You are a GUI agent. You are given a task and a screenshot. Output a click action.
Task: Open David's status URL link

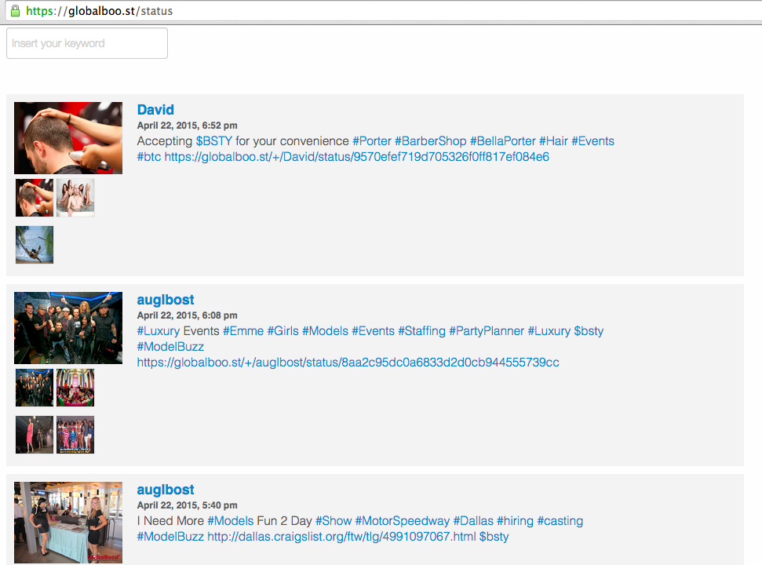point(357,157)
